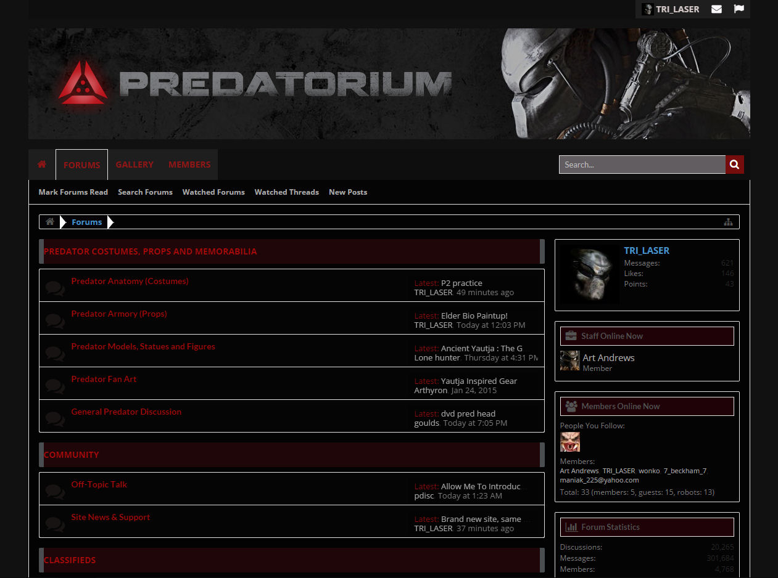
Task: Open Watched Threads
Action: tap(287, 192)
